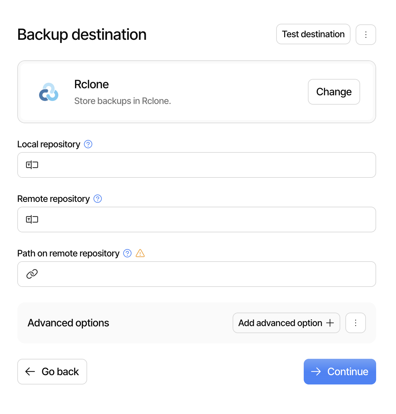Open the three-dot menu beside Test destination
The height and width of the screenshot is (414, 396).
tap(366, 35)
